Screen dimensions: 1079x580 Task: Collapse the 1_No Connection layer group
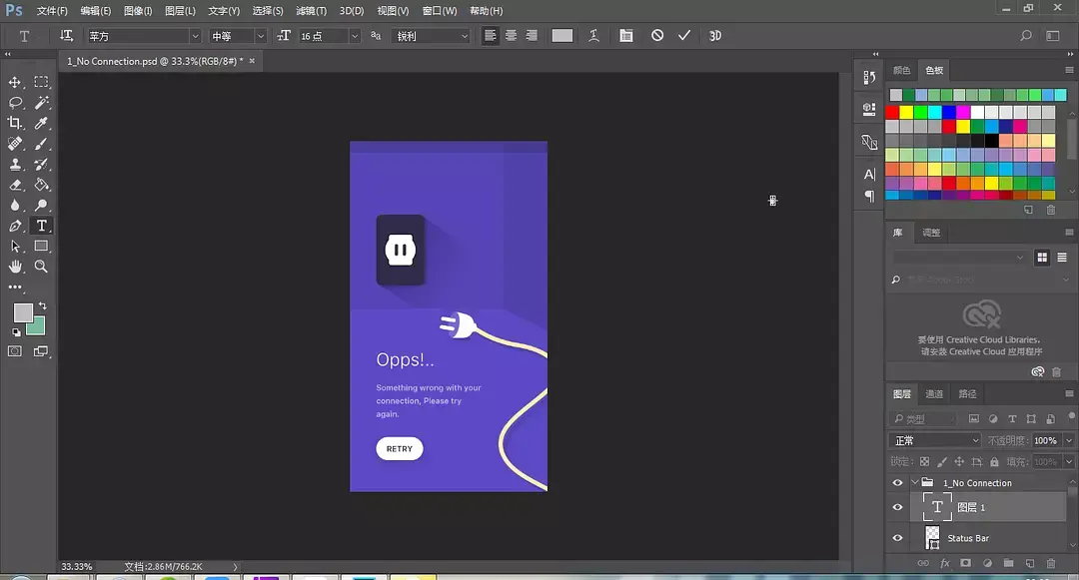pos(914,483)
